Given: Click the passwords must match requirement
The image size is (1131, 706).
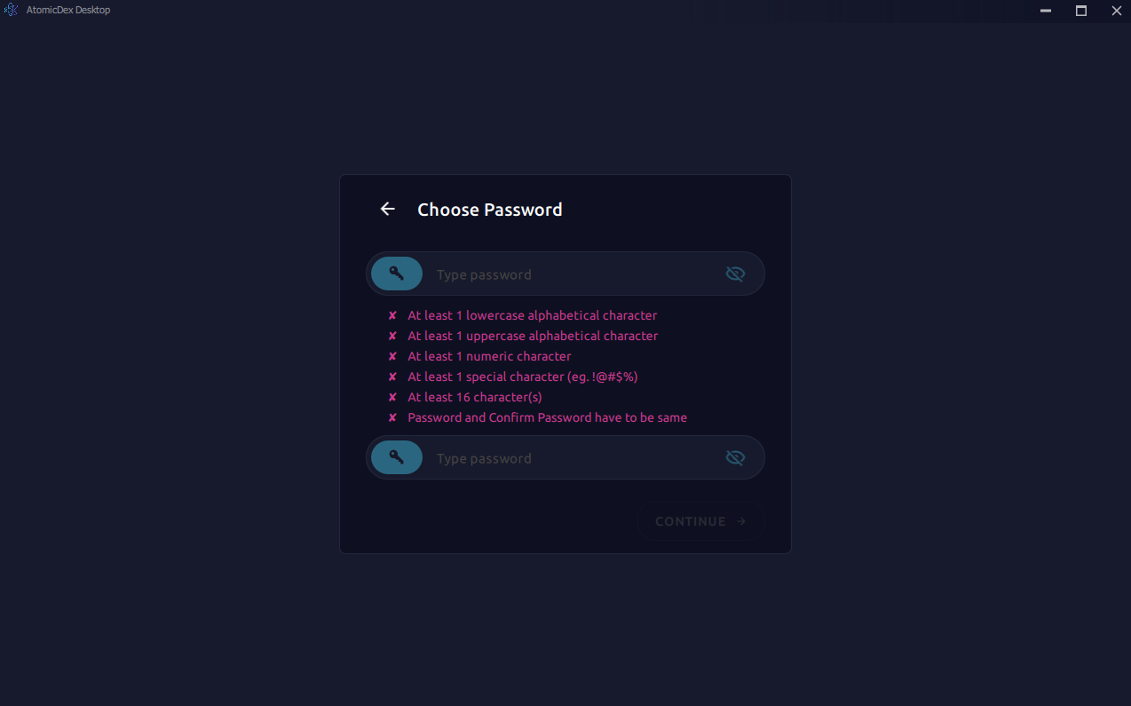Looking at the screenshot, I should click(x=547, y=417).
